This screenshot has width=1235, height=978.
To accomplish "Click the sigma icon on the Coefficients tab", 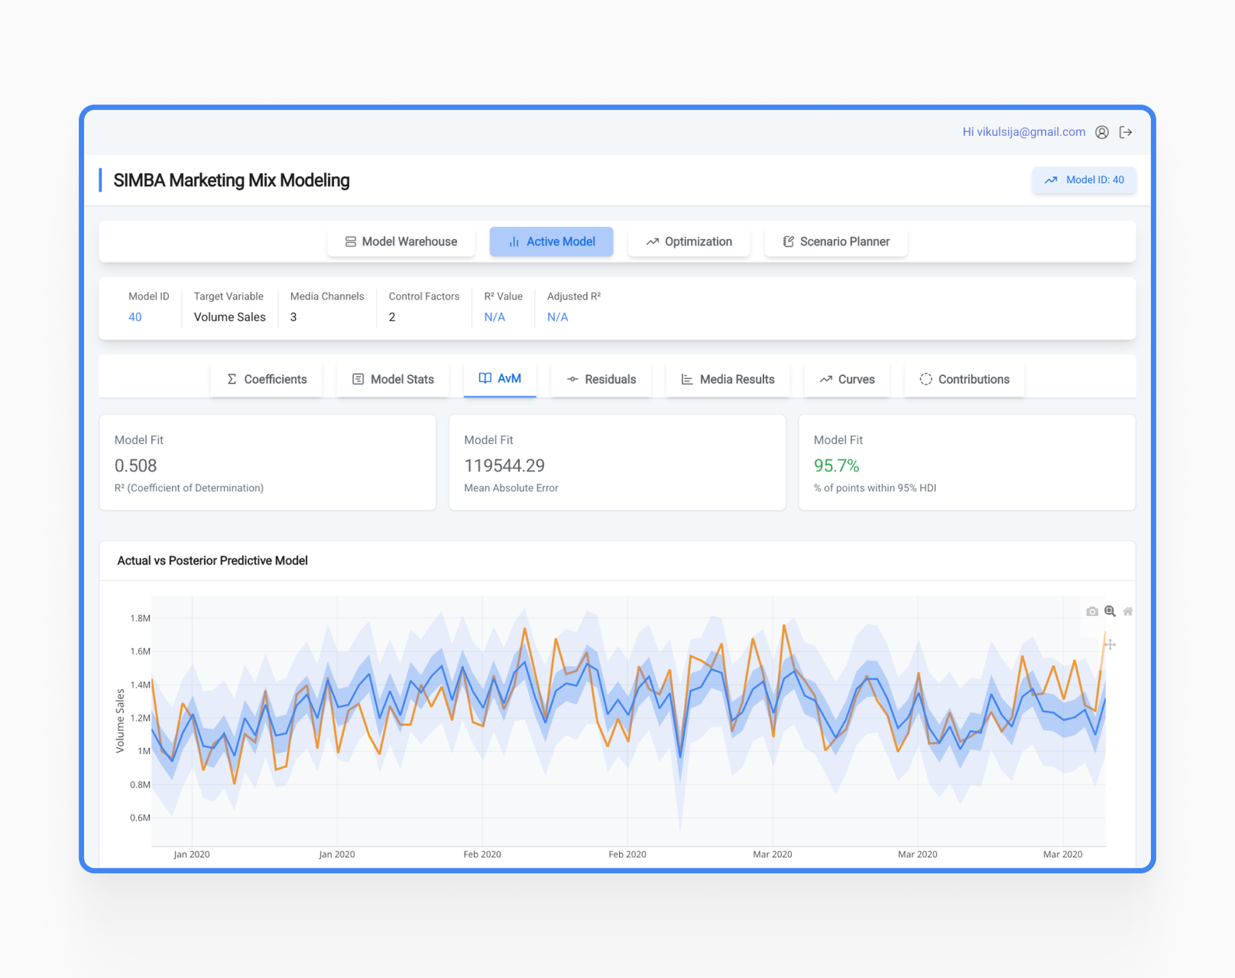I will point(231,379).
